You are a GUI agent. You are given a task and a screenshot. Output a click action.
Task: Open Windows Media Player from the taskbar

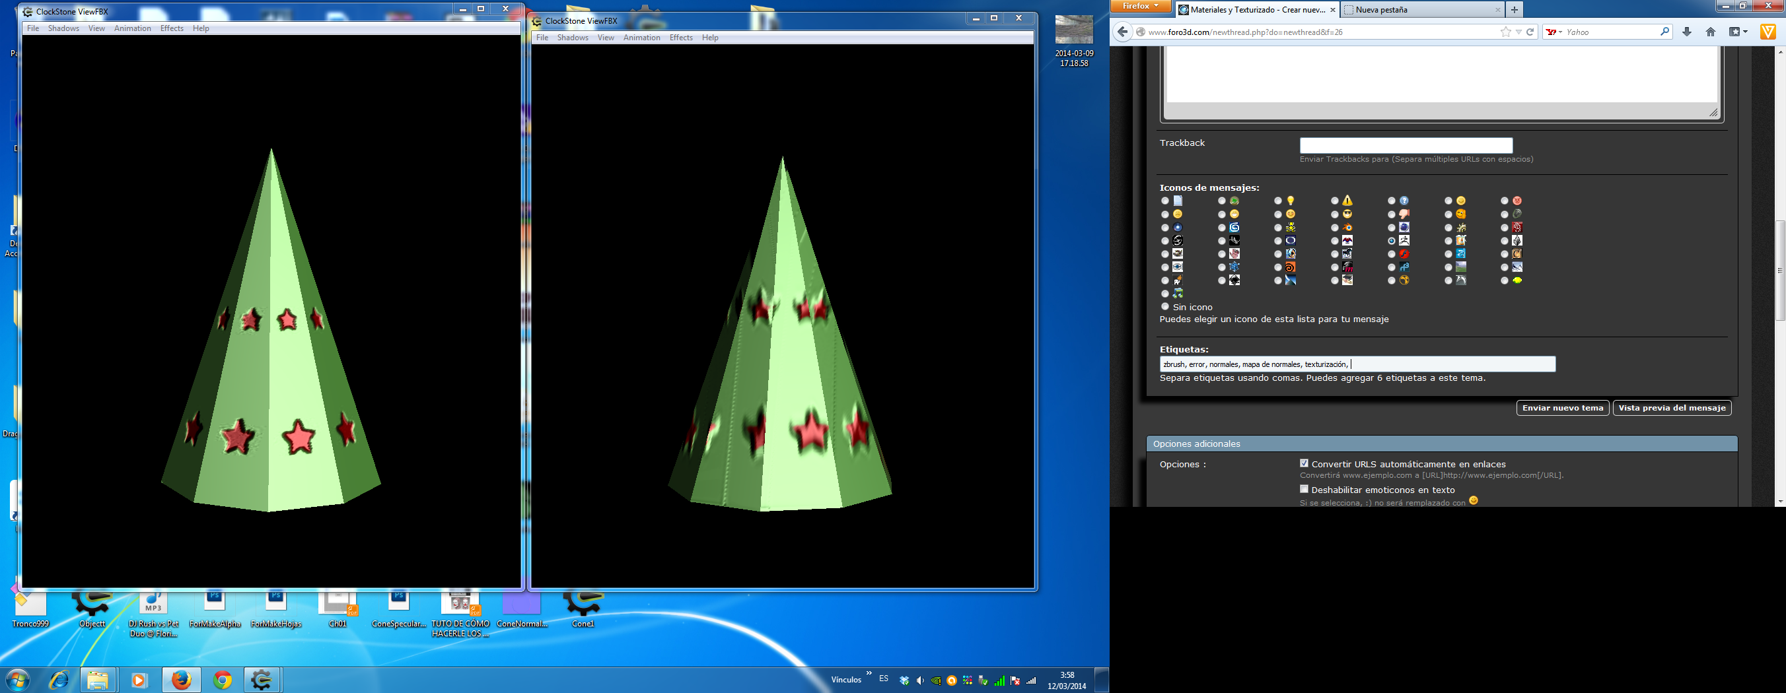139,680
